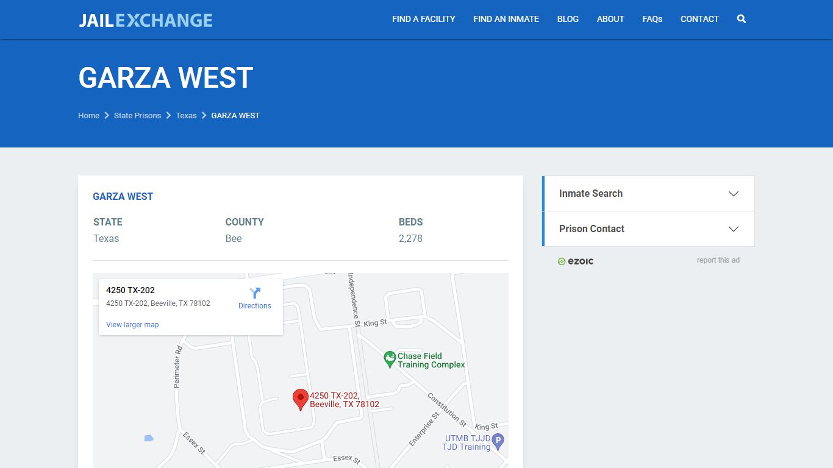
Task: Click View larger map link
Action: tap(132, 325)
